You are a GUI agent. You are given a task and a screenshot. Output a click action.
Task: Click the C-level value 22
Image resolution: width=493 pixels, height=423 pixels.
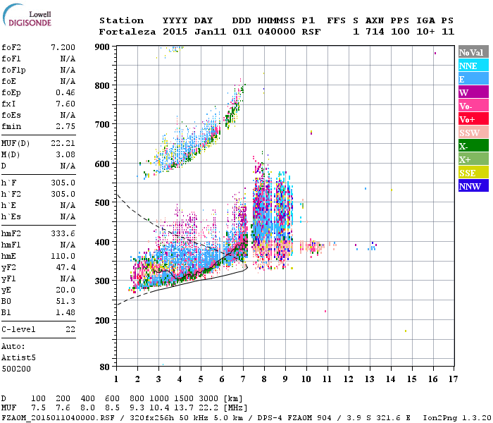click(x=70, y=329)
